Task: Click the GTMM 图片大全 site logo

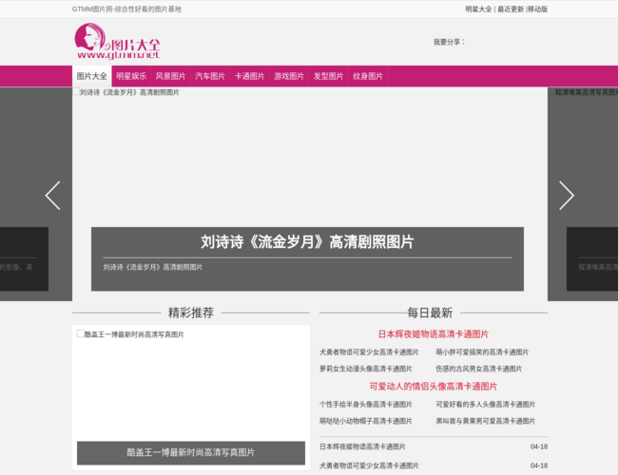Action: tap(118, 42)
